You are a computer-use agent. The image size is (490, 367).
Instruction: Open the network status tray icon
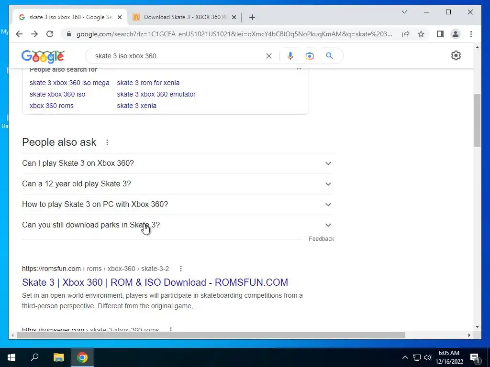click(417, 357)
